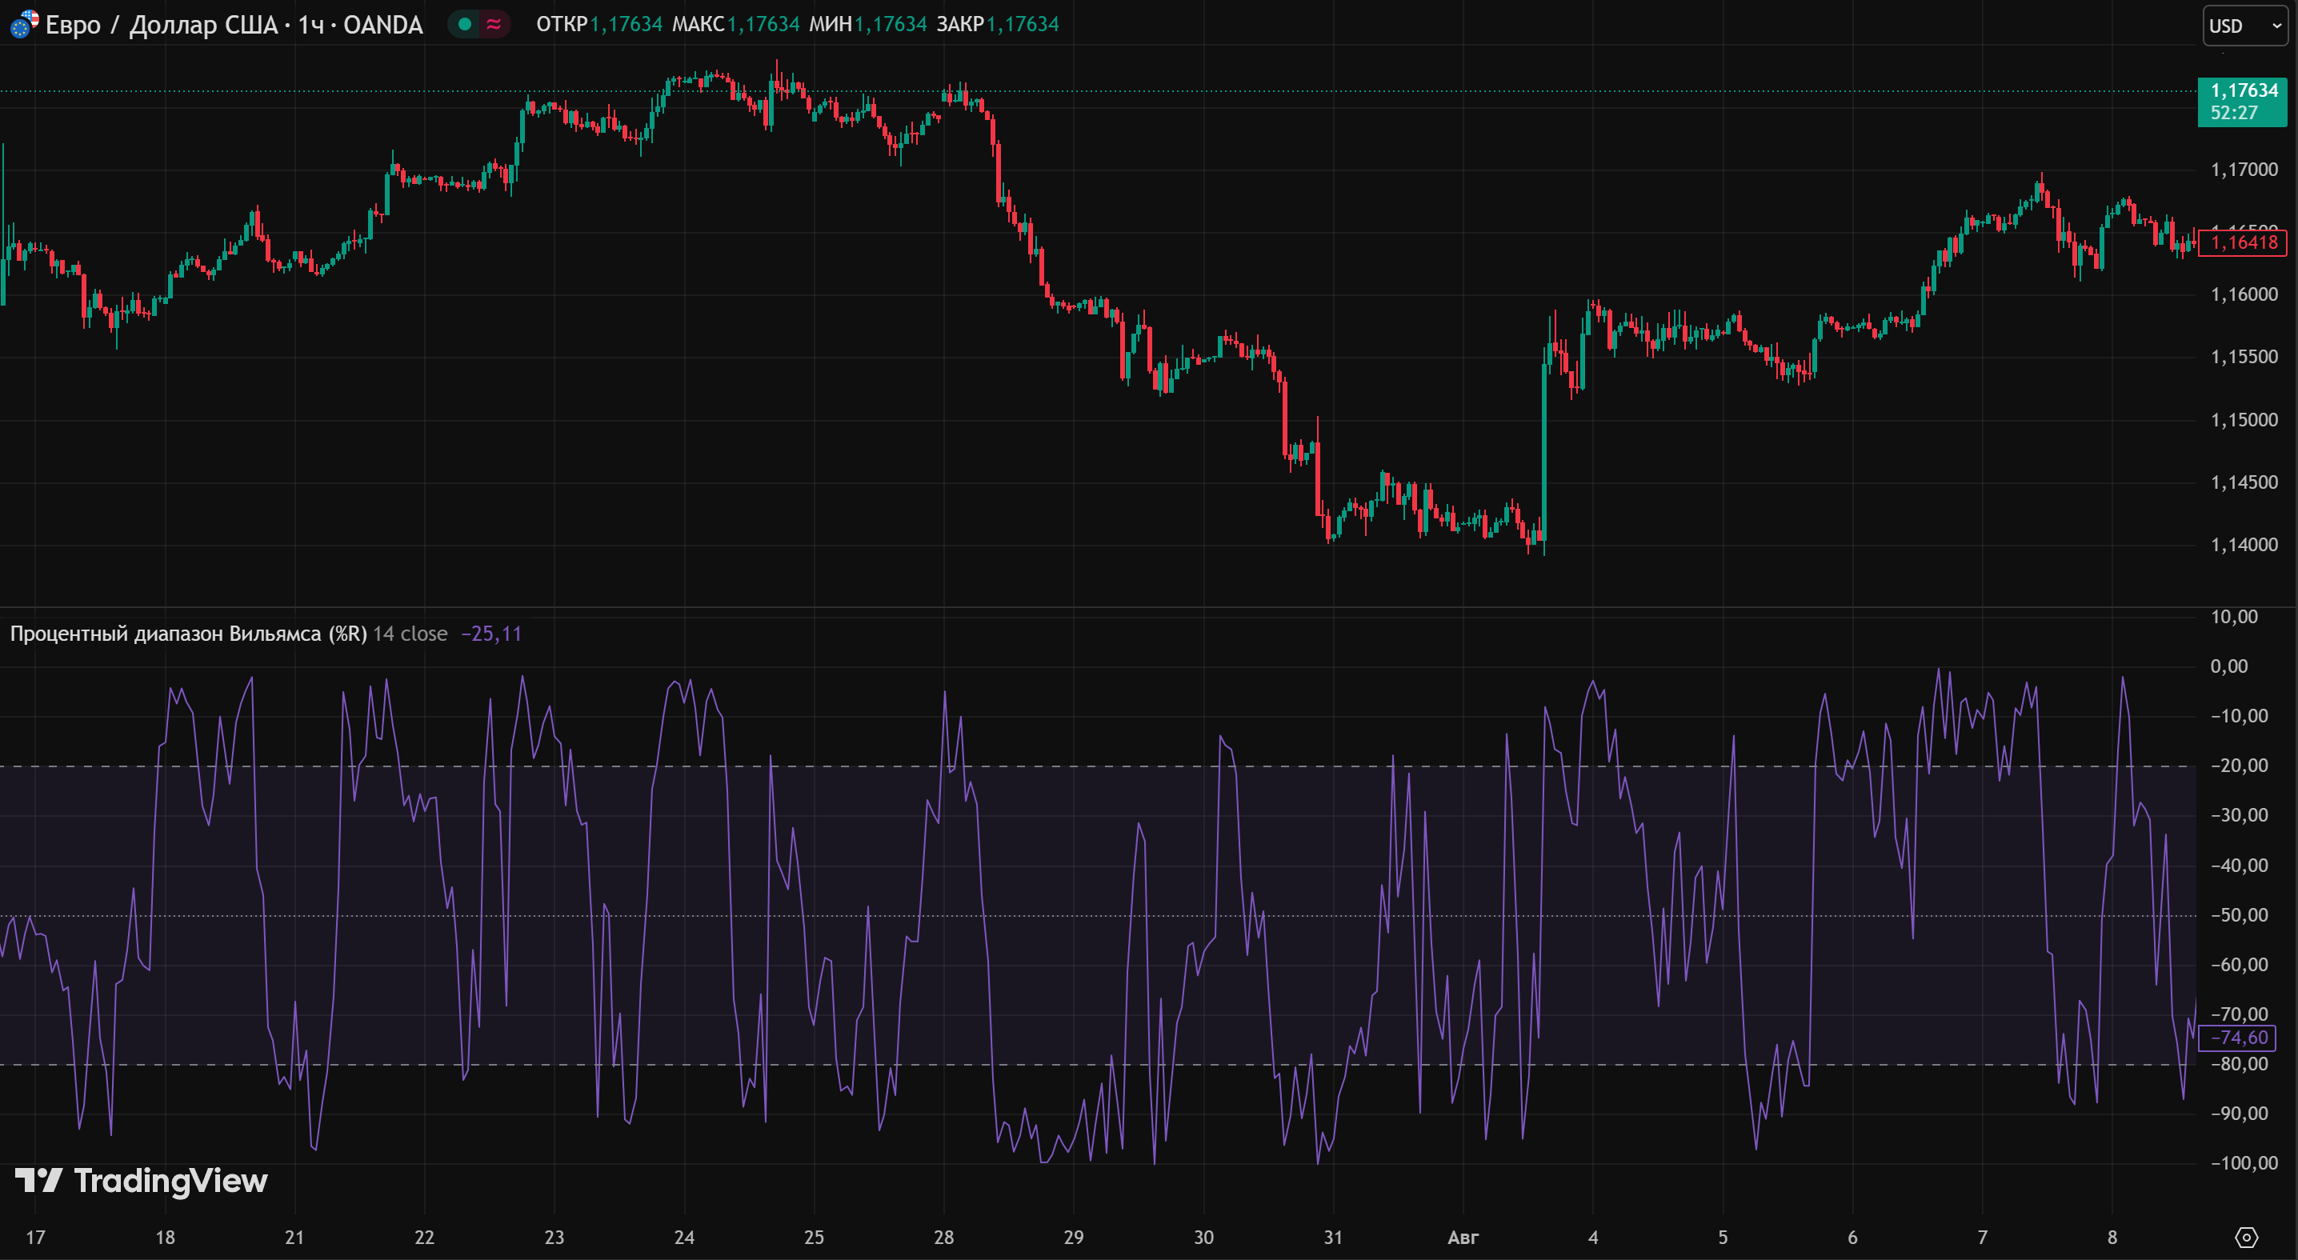Click date 24 on the time axis
Screen dimensions: 2298x1260
[684, 1237]
